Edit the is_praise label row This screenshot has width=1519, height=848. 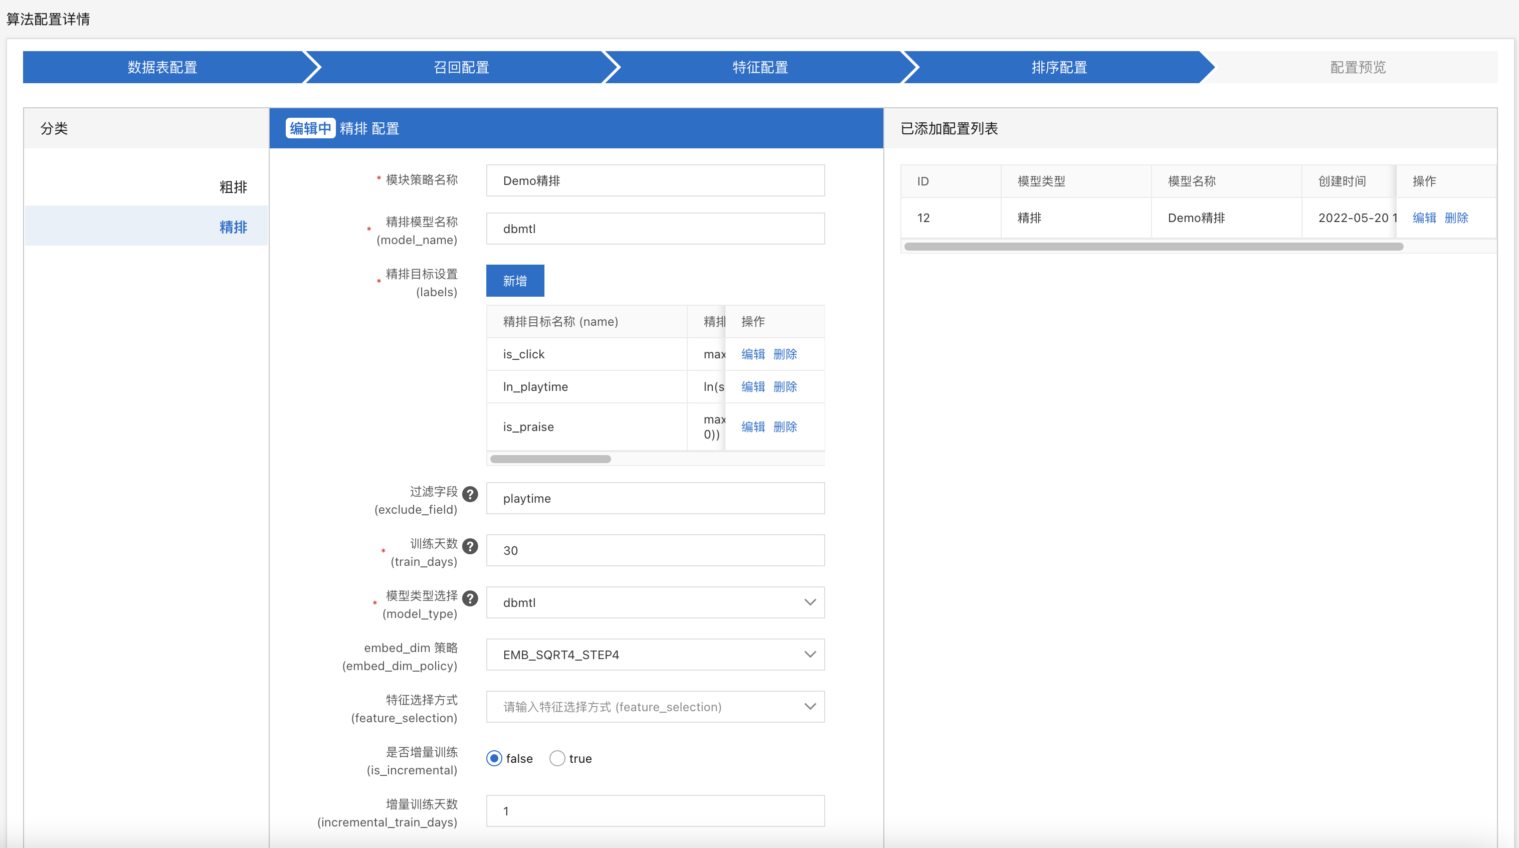752,427
